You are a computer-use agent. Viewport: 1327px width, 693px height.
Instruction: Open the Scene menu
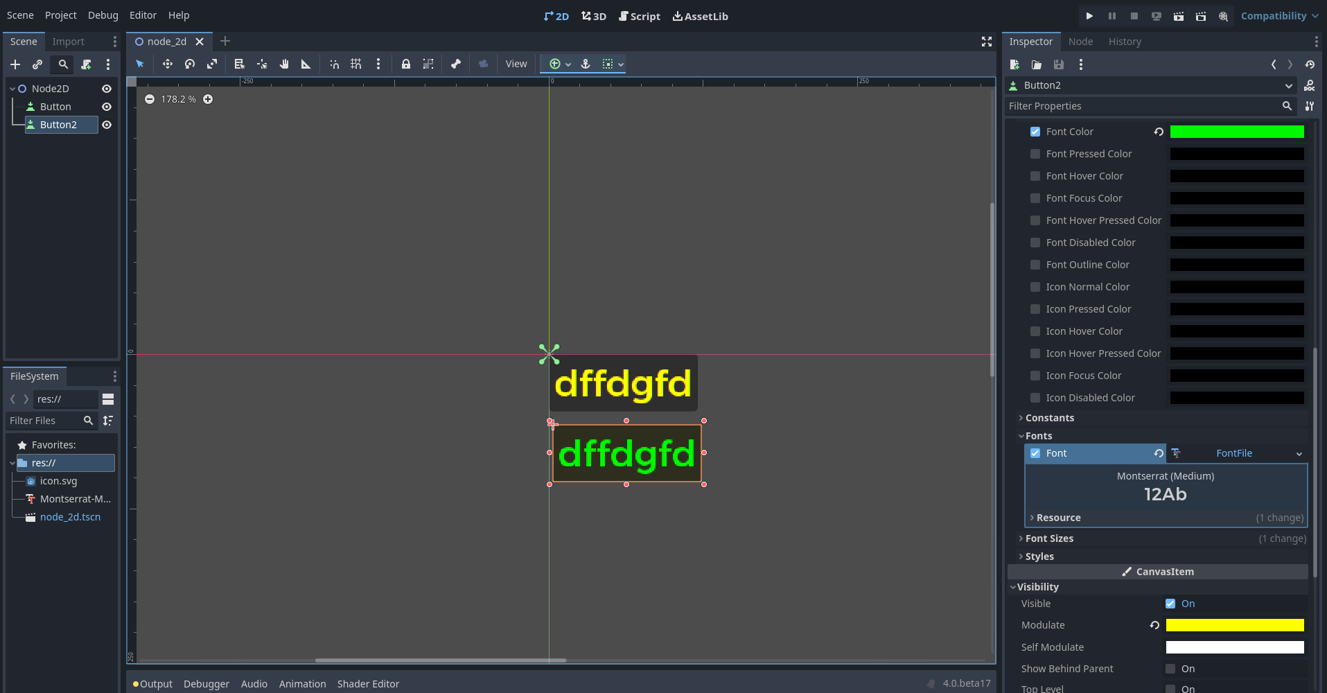point(20,15)
